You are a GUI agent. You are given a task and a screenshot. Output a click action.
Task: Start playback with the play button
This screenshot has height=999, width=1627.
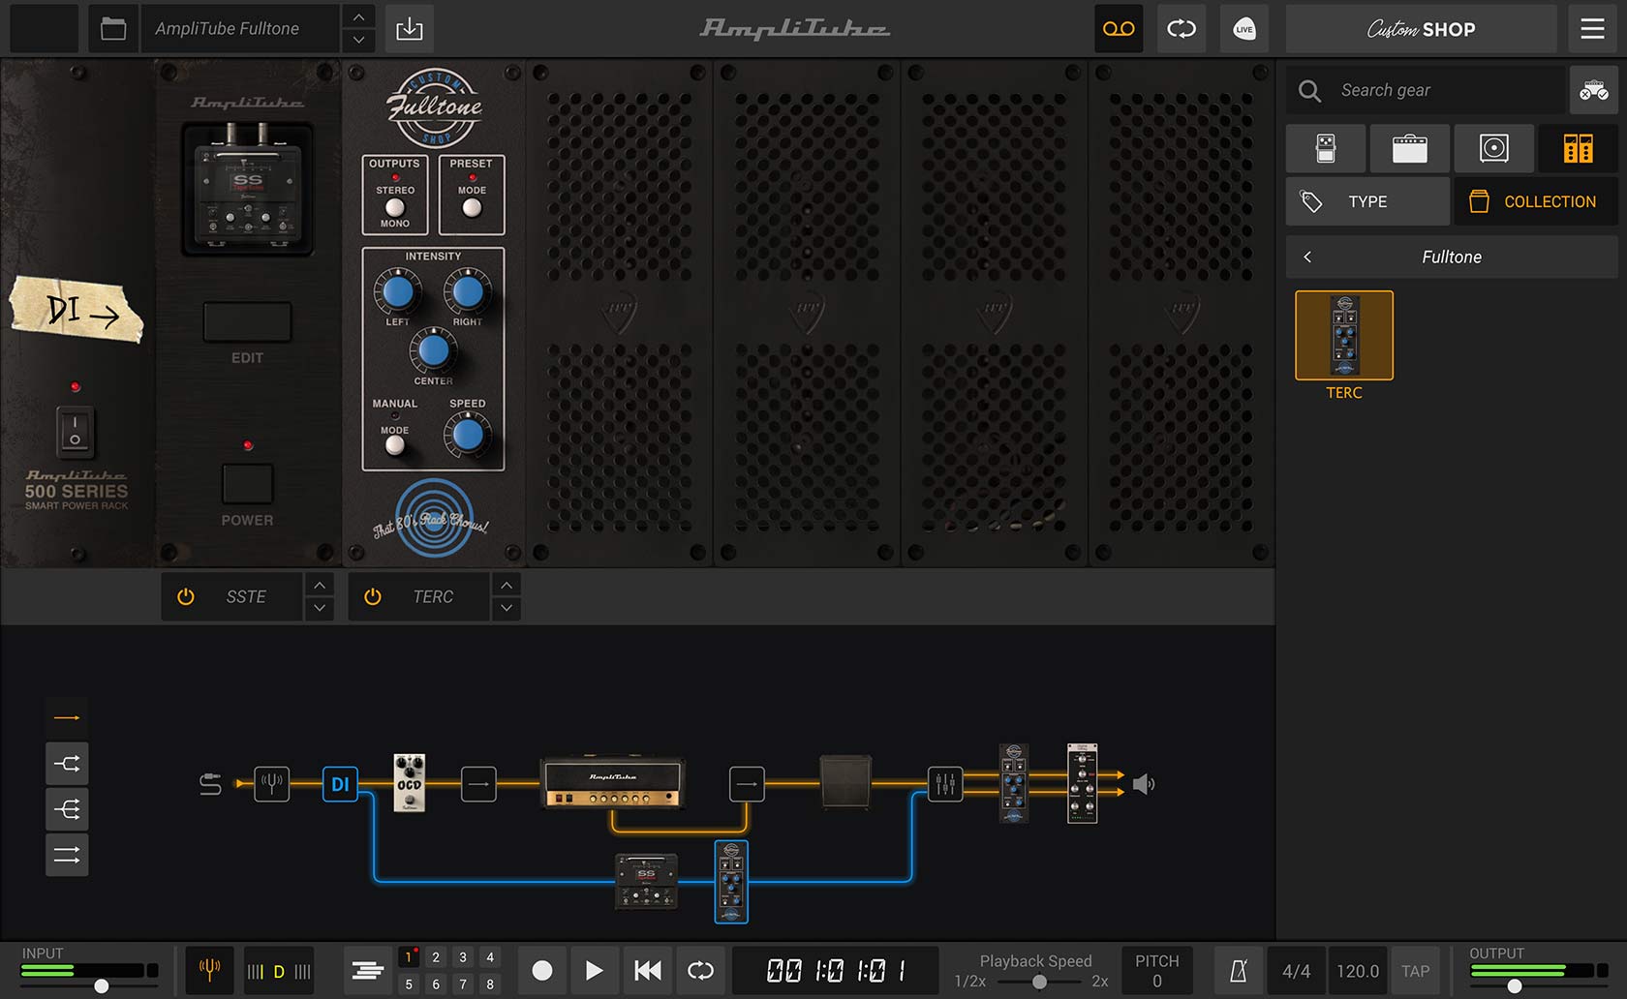tap(594, 970)
